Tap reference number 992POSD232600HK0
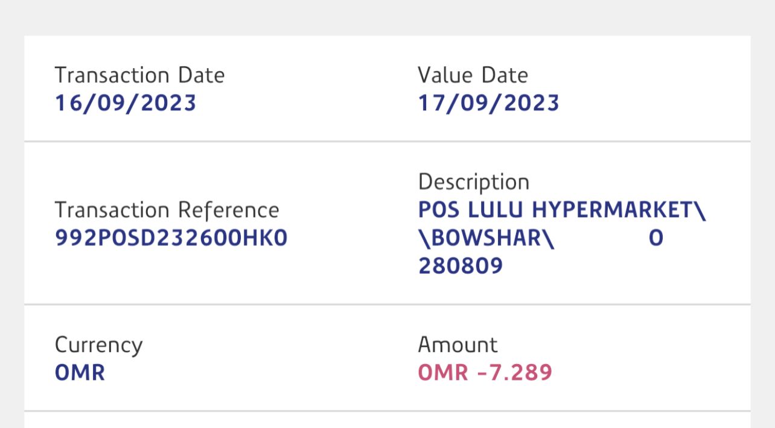Viewport: 775px width, 428px height. tap(171, 239)
